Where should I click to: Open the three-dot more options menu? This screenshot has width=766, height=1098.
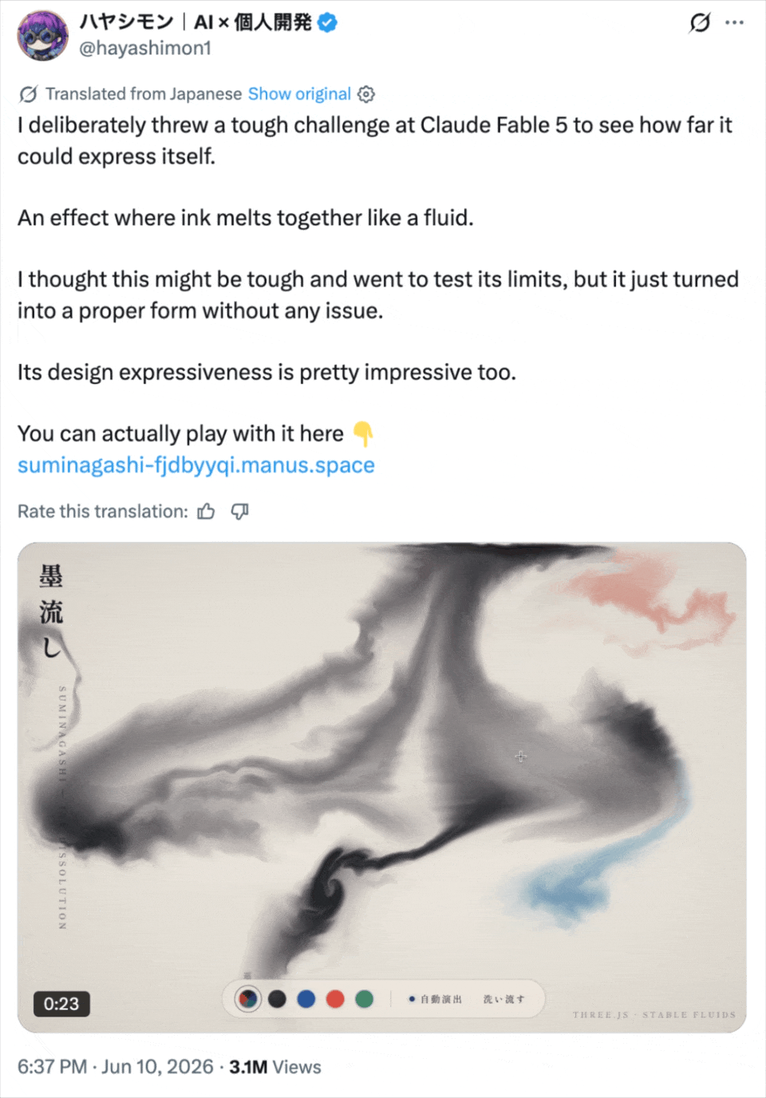734,22
